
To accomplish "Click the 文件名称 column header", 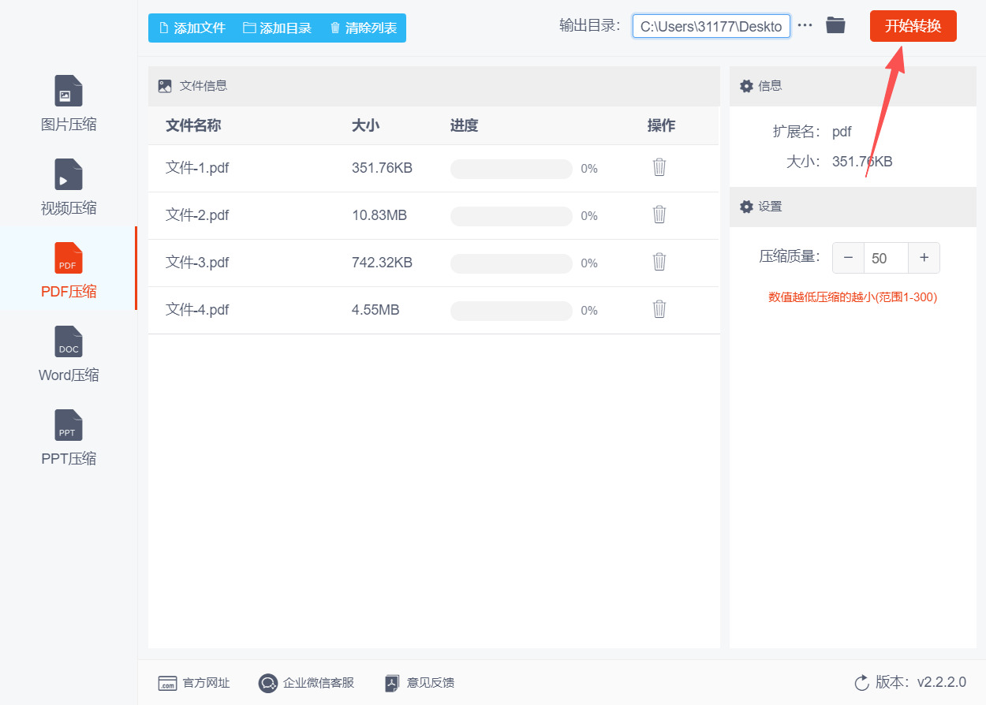I will (193, 125).
